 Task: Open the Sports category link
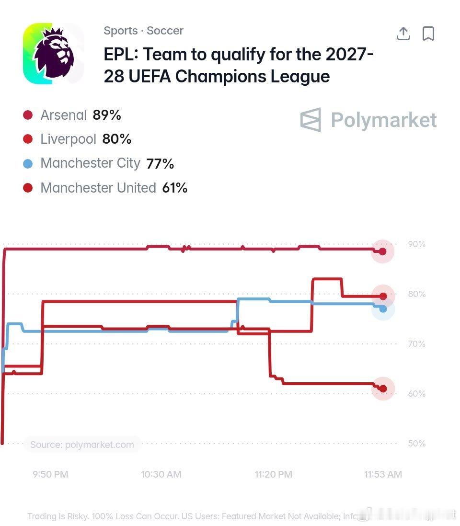click(x=120, y=31)
